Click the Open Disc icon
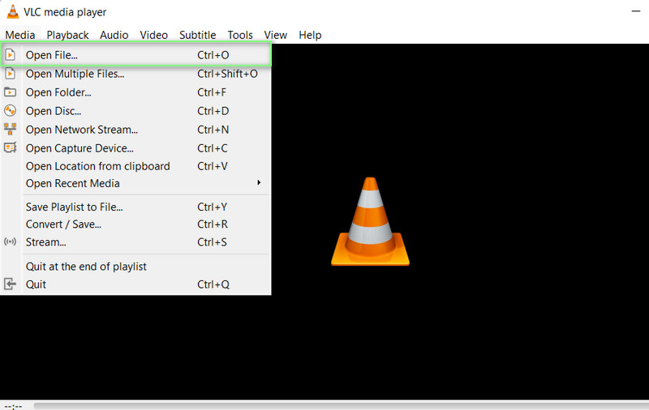This screenshot has width=649, height=410. [x=11, y=111]
